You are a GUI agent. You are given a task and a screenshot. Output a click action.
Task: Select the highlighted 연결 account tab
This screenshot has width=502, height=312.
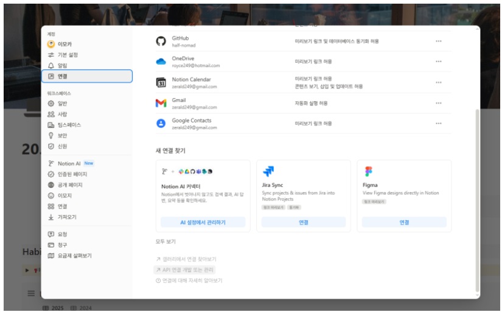[87, 76]
